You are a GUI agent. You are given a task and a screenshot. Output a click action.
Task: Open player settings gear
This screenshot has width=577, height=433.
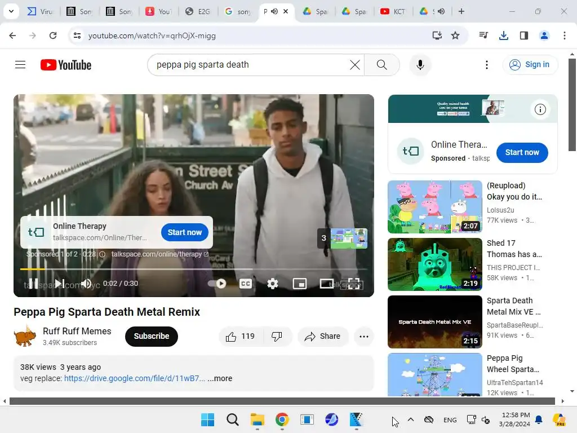(x=272, y=284)
